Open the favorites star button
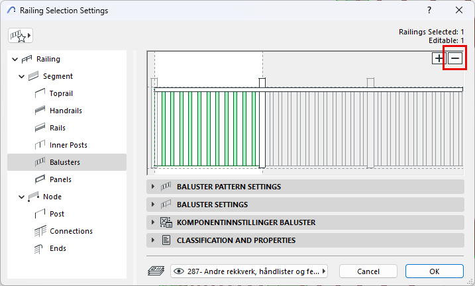 tap(21, 35)
